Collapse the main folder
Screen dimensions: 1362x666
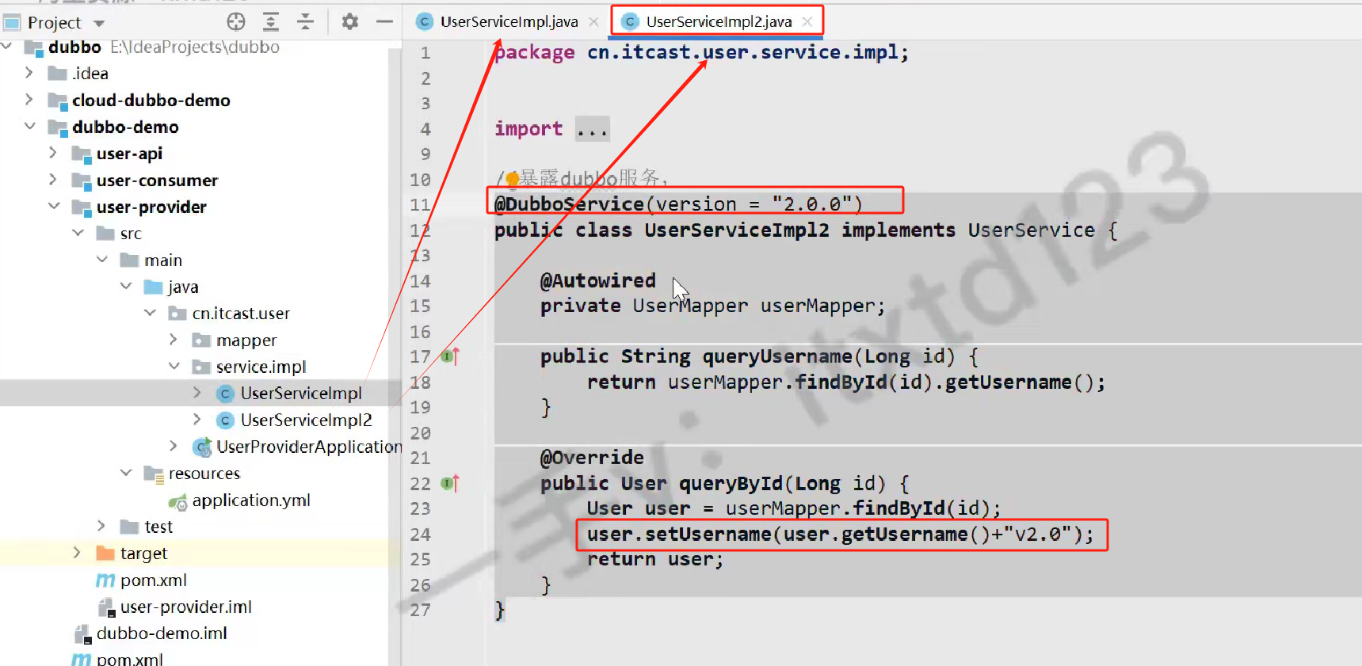pyautogui.click(x=101, y=260)
